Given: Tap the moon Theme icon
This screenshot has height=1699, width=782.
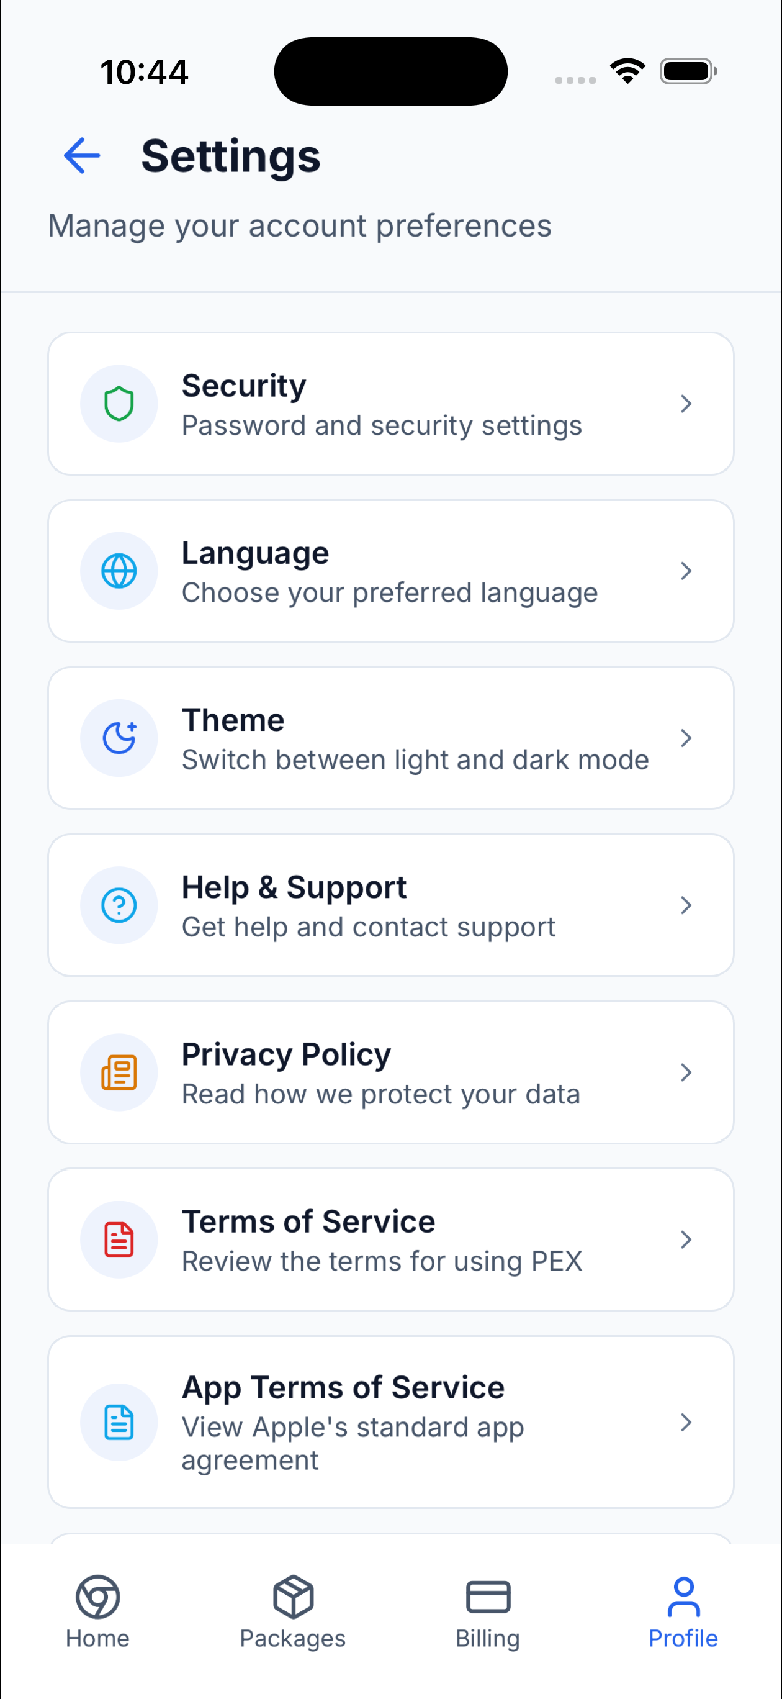Looking at the screenshot, I should coord(119,737).
